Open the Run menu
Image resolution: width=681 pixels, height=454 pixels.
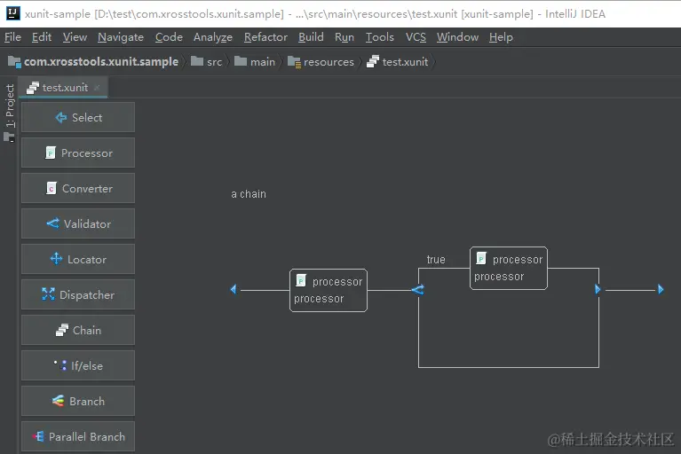coord(344,37)
